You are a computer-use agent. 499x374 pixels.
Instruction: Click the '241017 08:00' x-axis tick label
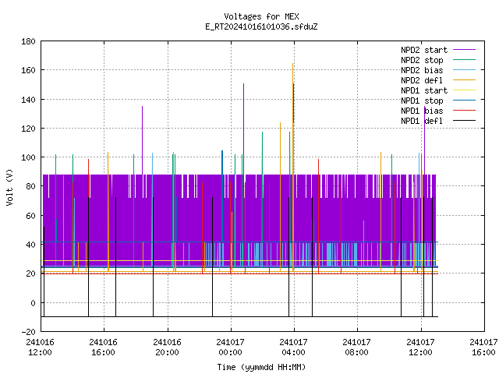click(x=357, y=348)
